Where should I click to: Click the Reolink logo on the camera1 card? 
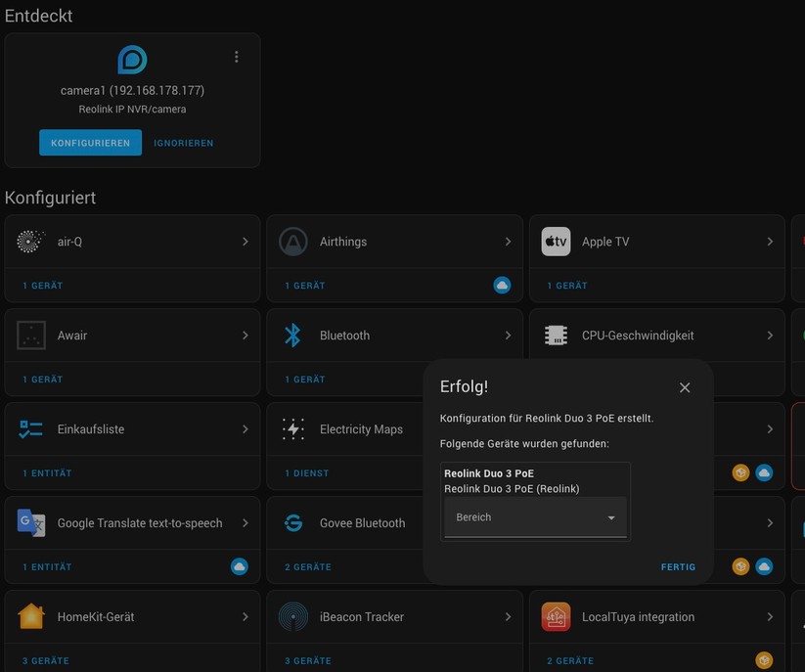point(132,59)
